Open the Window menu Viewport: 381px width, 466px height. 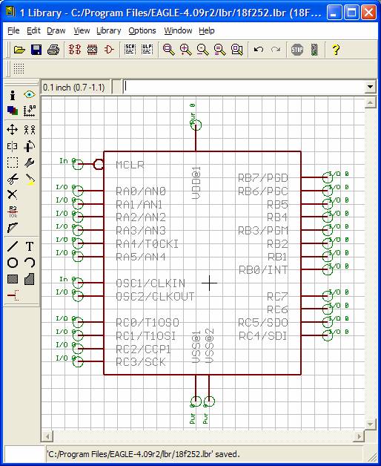178,30
